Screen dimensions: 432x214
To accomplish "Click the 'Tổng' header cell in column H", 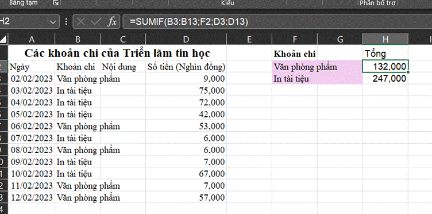I will coord(385,54).
